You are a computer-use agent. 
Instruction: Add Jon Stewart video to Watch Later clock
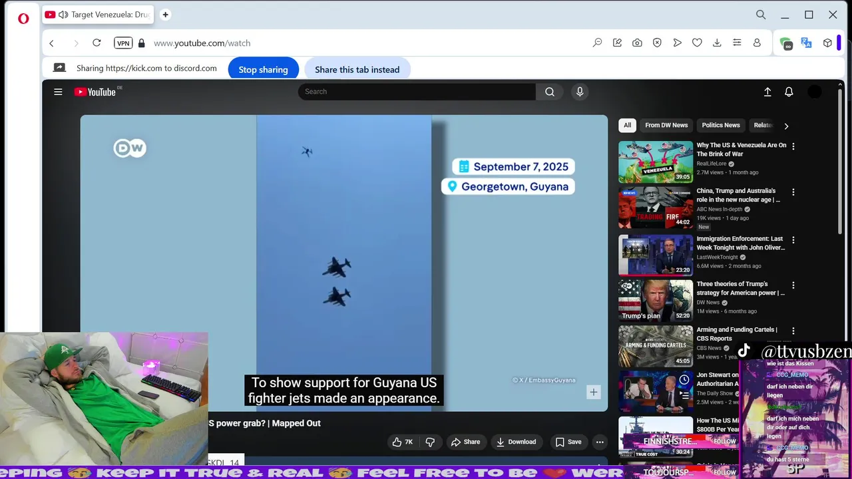pos(684,380)
